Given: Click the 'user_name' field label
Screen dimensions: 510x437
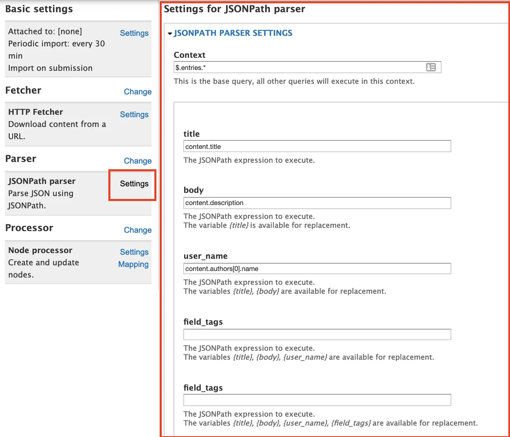Looking at the screenshot, I should [x=205, y=256].
